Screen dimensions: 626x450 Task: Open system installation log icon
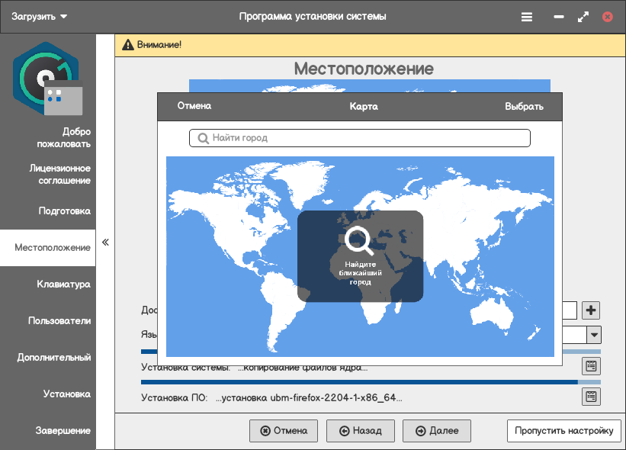[591, 366]
